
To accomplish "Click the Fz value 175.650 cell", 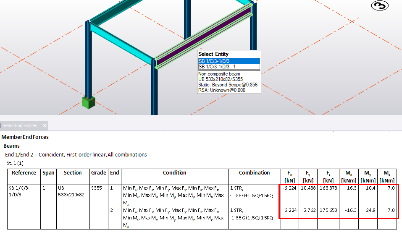I will click(328, 210).
